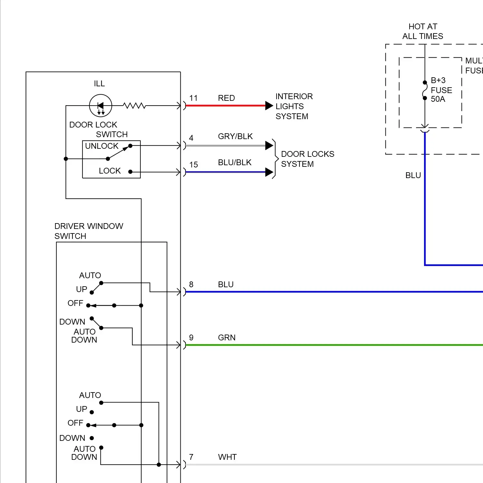
Task: Click the arrowhead ending the BLU/BLK wire
Action: click(269, 172)
